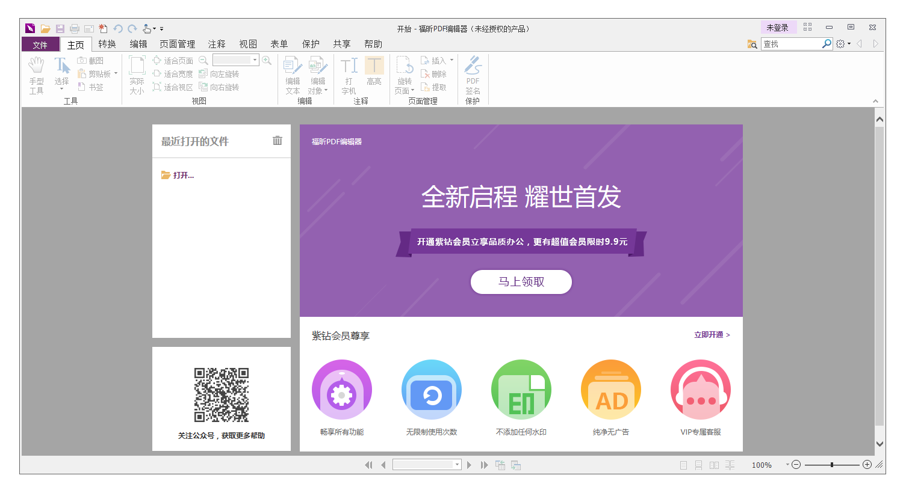Select the 选择 selection tool

[x=61, y=75]
